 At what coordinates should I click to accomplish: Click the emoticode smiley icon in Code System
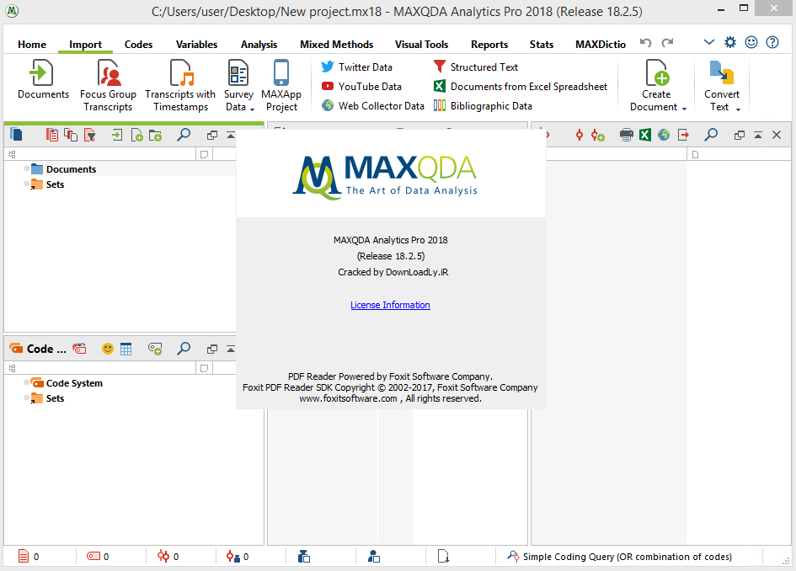pyautogui.click(x=108, y=349)
